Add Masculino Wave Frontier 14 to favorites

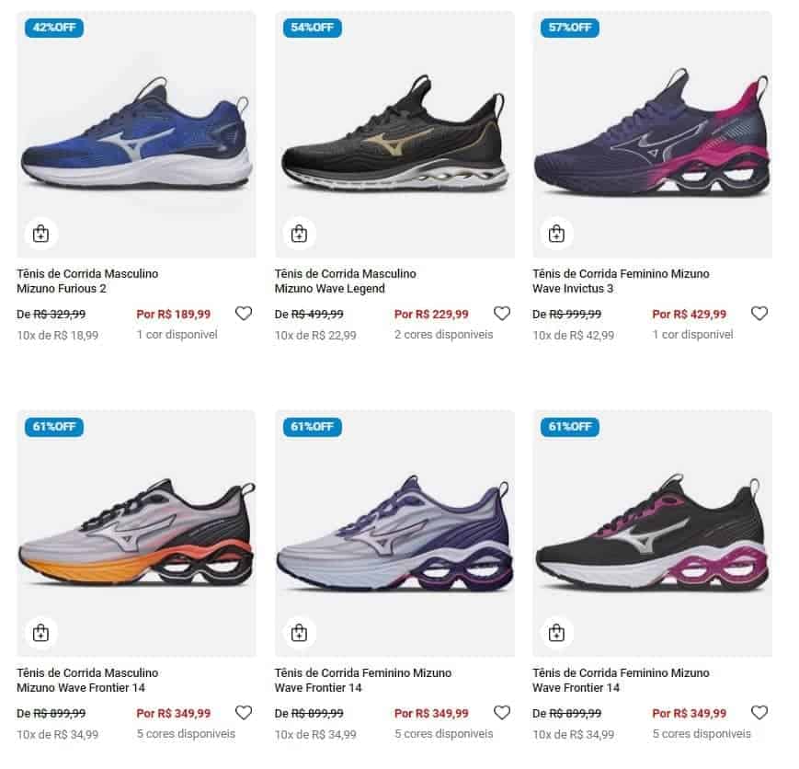coord(244,713)
